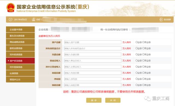This screenshot has width=175, height=106.
Task: Click the 企业名称 label
Action: (44, 30)
